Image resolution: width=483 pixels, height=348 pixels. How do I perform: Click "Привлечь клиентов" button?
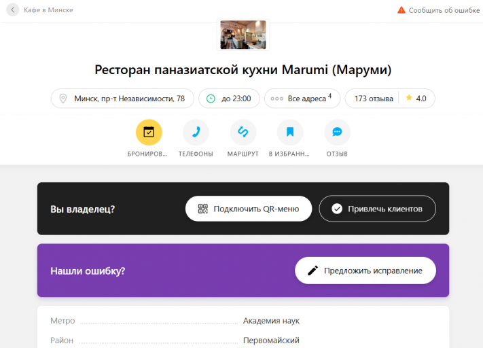pos(377,209)
